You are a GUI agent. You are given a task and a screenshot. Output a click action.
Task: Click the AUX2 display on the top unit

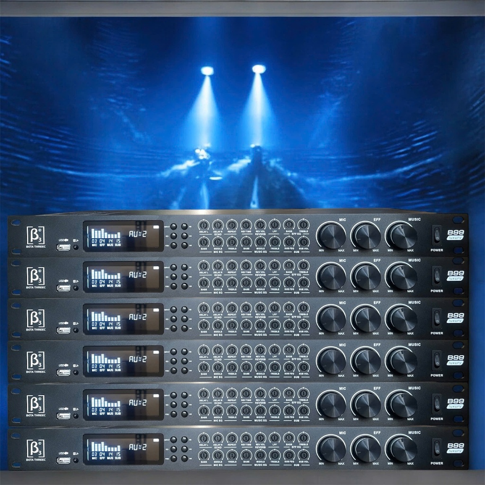pyautogui.click(x=138, y=233)
